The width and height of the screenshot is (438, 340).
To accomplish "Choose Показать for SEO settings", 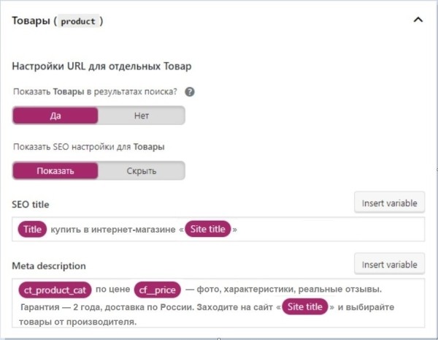I will (55, 170).
